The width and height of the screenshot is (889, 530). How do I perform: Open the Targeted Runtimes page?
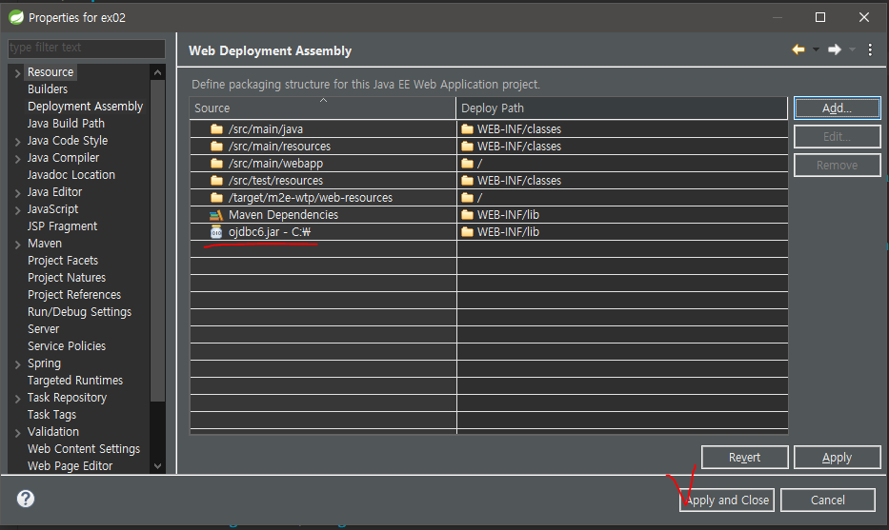click(x=75, y=380)
